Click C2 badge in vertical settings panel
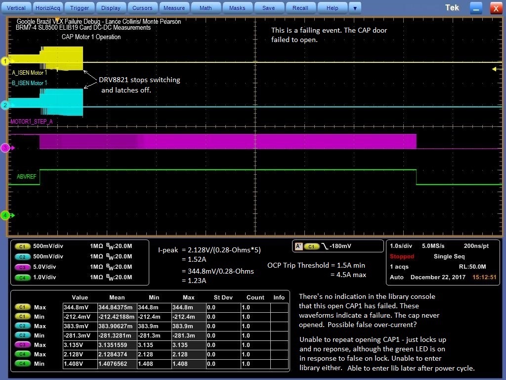506x380 pixels. (x=23, y=257)
